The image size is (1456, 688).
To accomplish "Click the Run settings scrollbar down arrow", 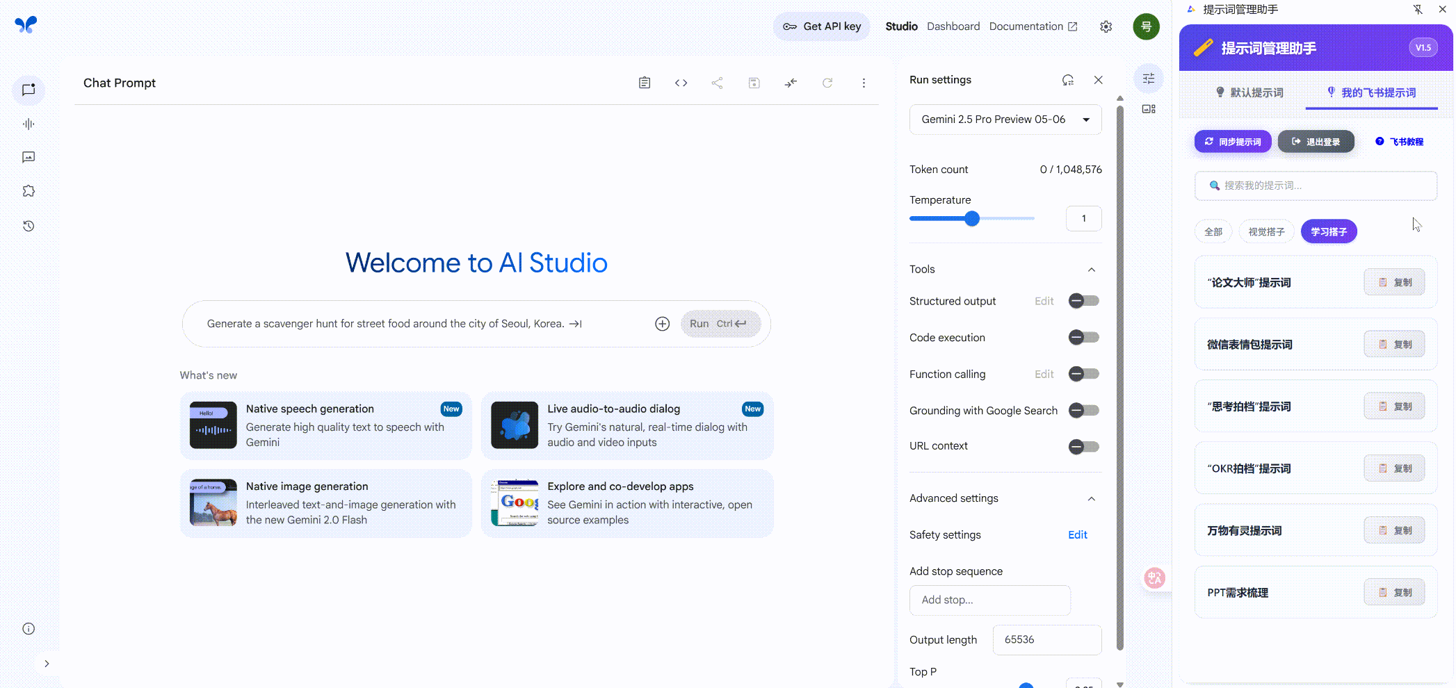I will 1119,684.
